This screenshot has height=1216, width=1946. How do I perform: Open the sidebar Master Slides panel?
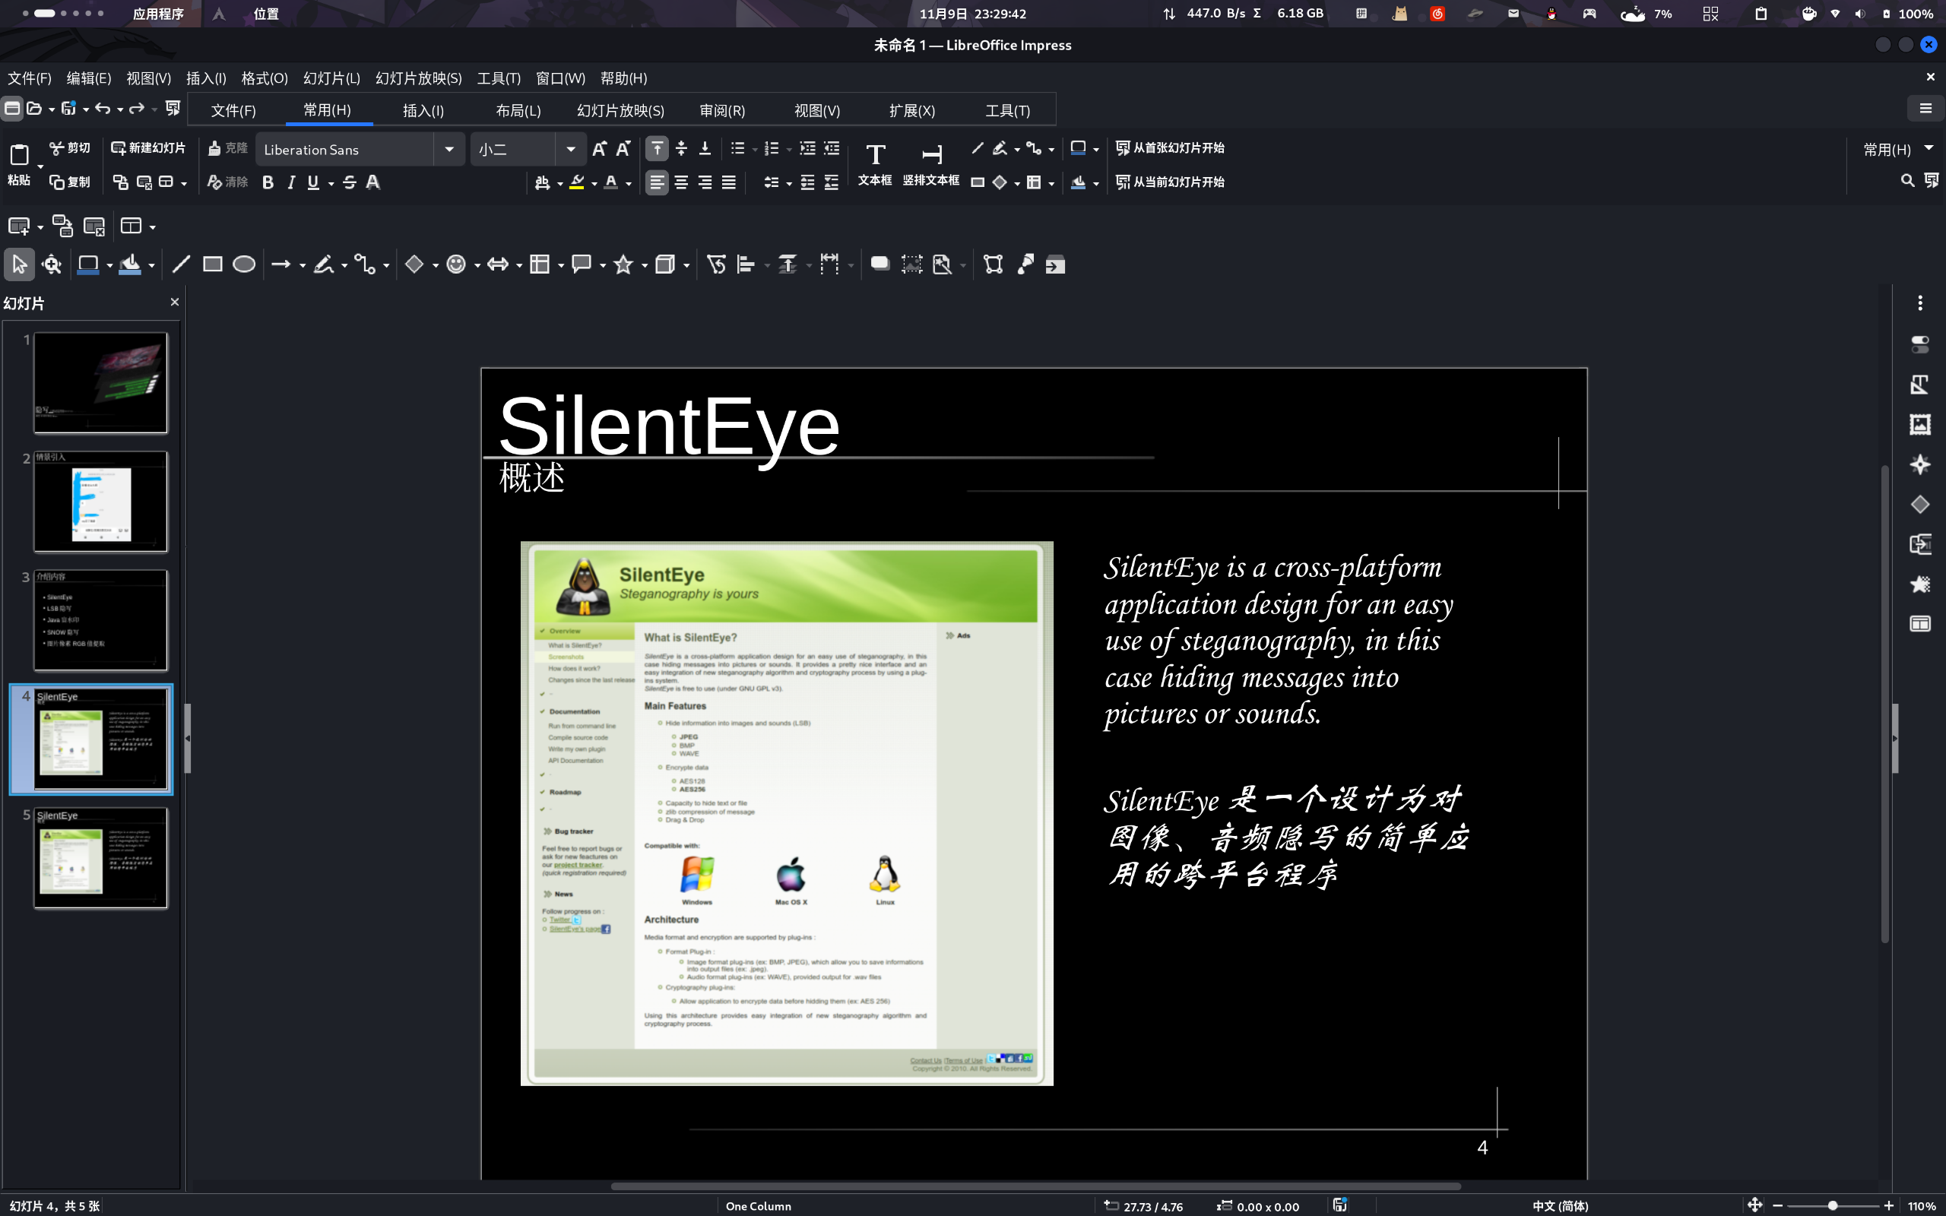click(x=1920, y=624)
